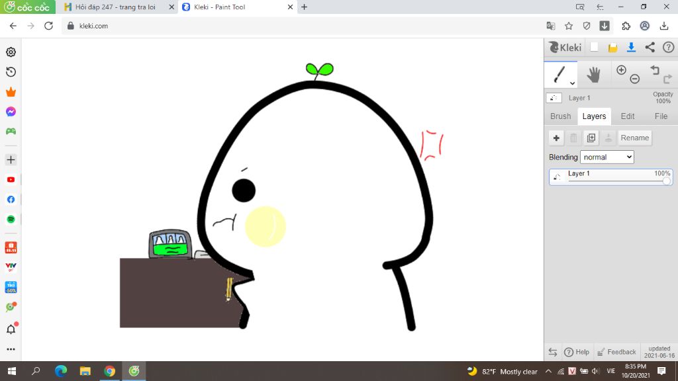The image size is (678, 381).
Task: Open Spotify from sidebar
Action: point(11,220)
